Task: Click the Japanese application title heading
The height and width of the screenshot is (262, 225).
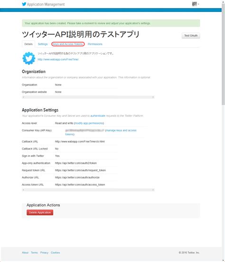Action: (x=81, y=35)
